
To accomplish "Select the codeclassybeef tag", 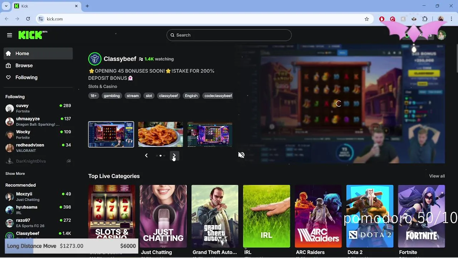I will pyautogui.click(x=218, y=96).
